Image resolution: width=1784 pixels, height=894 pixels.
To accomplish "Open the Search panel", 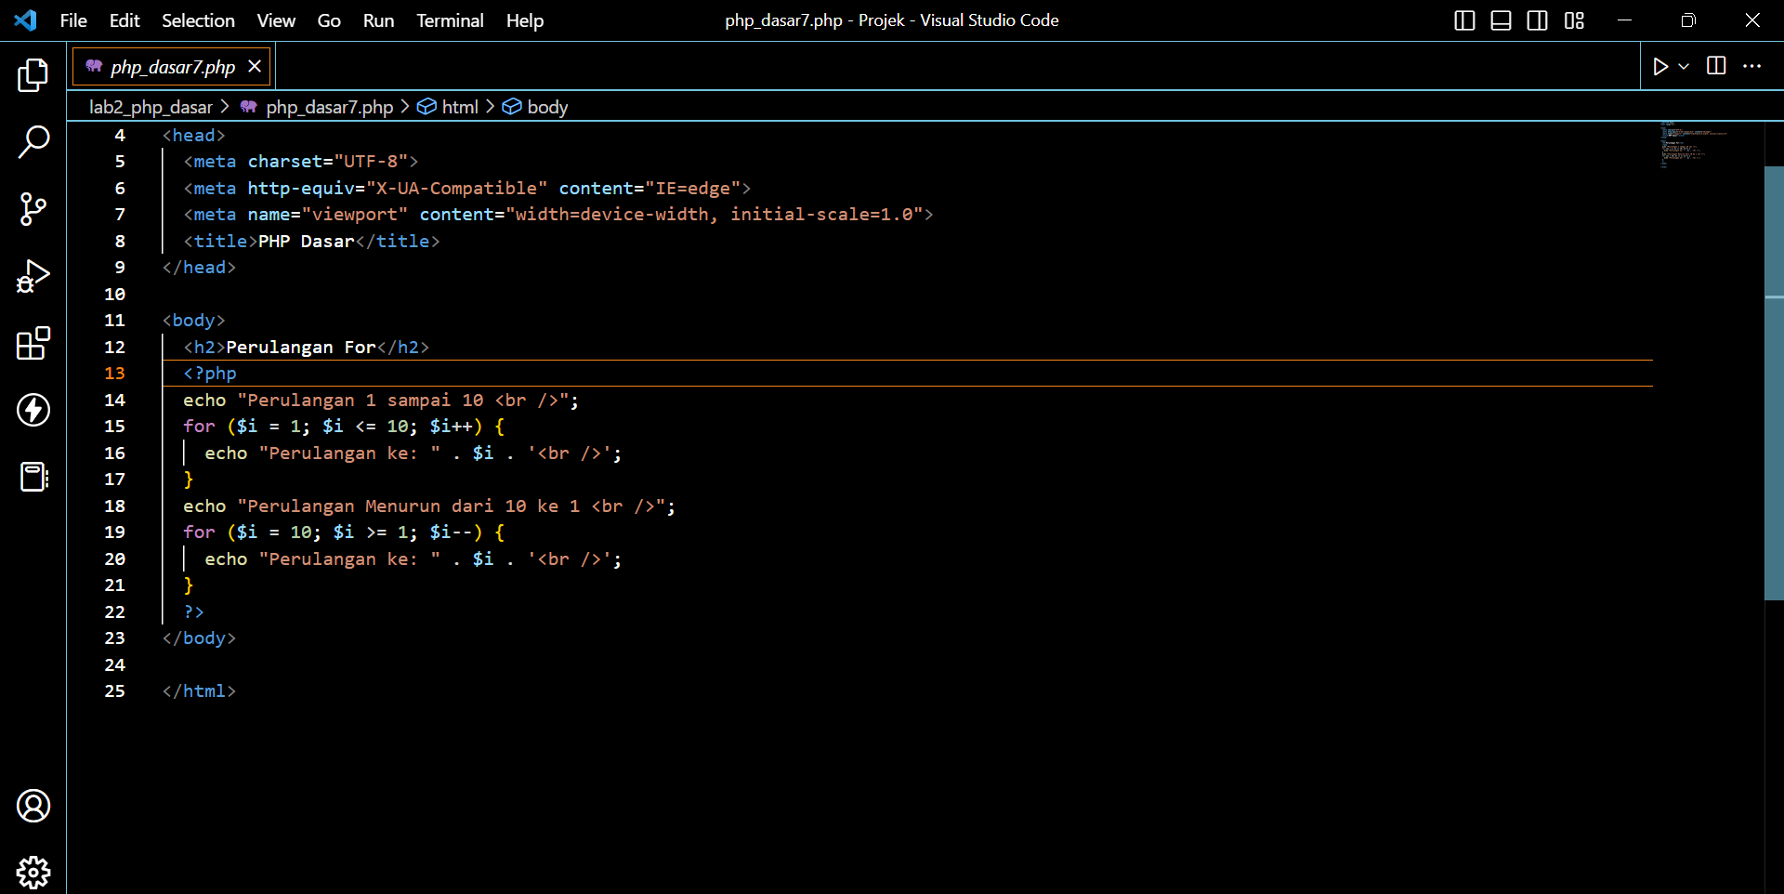I will [x=33, y=141].
